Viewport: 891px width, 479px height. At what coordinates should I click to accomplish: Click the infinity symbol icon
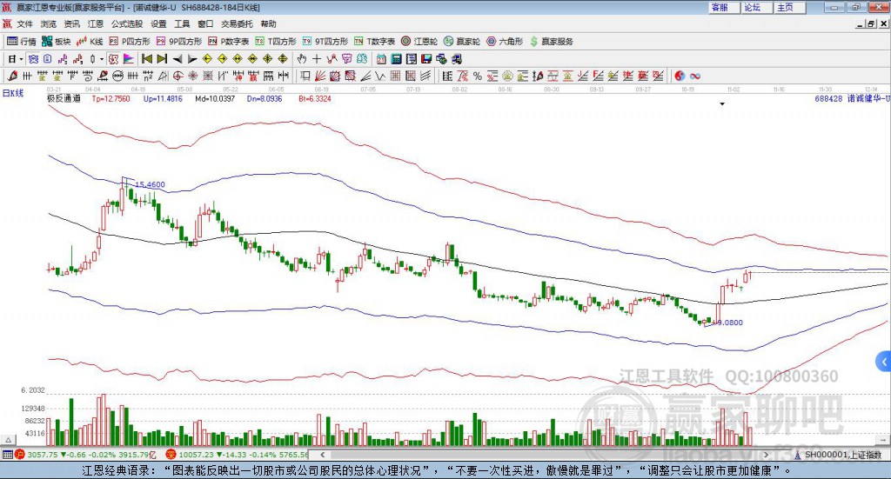(x=695, y=76)
